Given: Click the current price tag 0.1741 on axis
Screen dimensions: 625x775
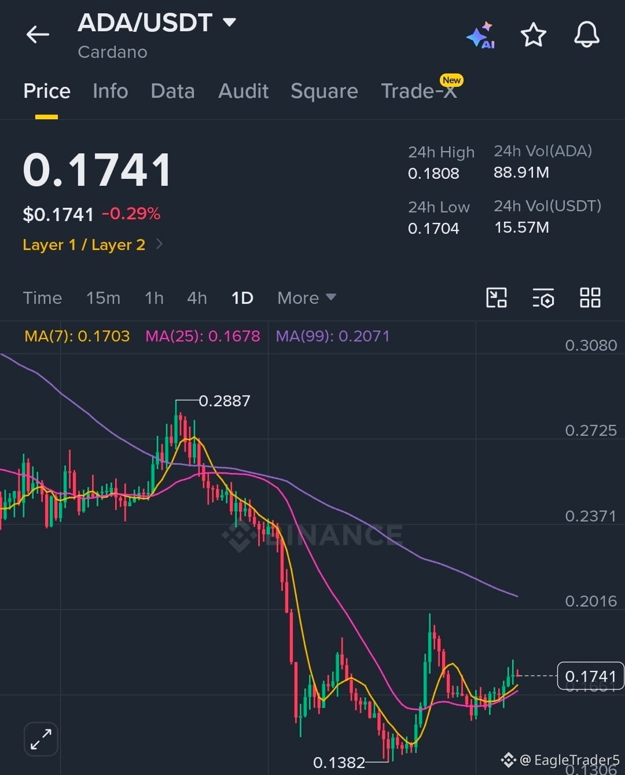Looking at the screenshot, I should [590, 676].
